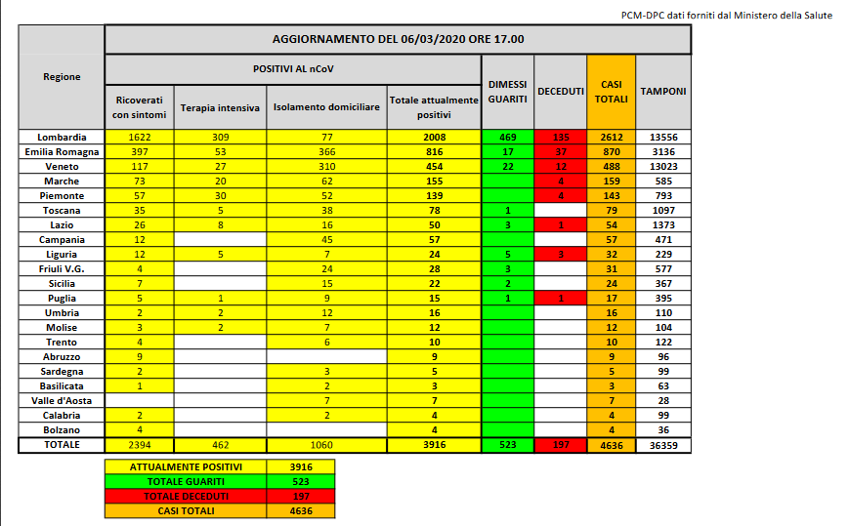849x526 pixels.
Task: Select the 'Calabria' region row label
Action: tap(62, 415)
